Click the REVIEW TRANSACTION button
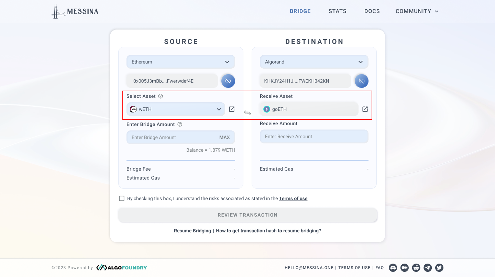495x277 pixels. pos(247,215)
